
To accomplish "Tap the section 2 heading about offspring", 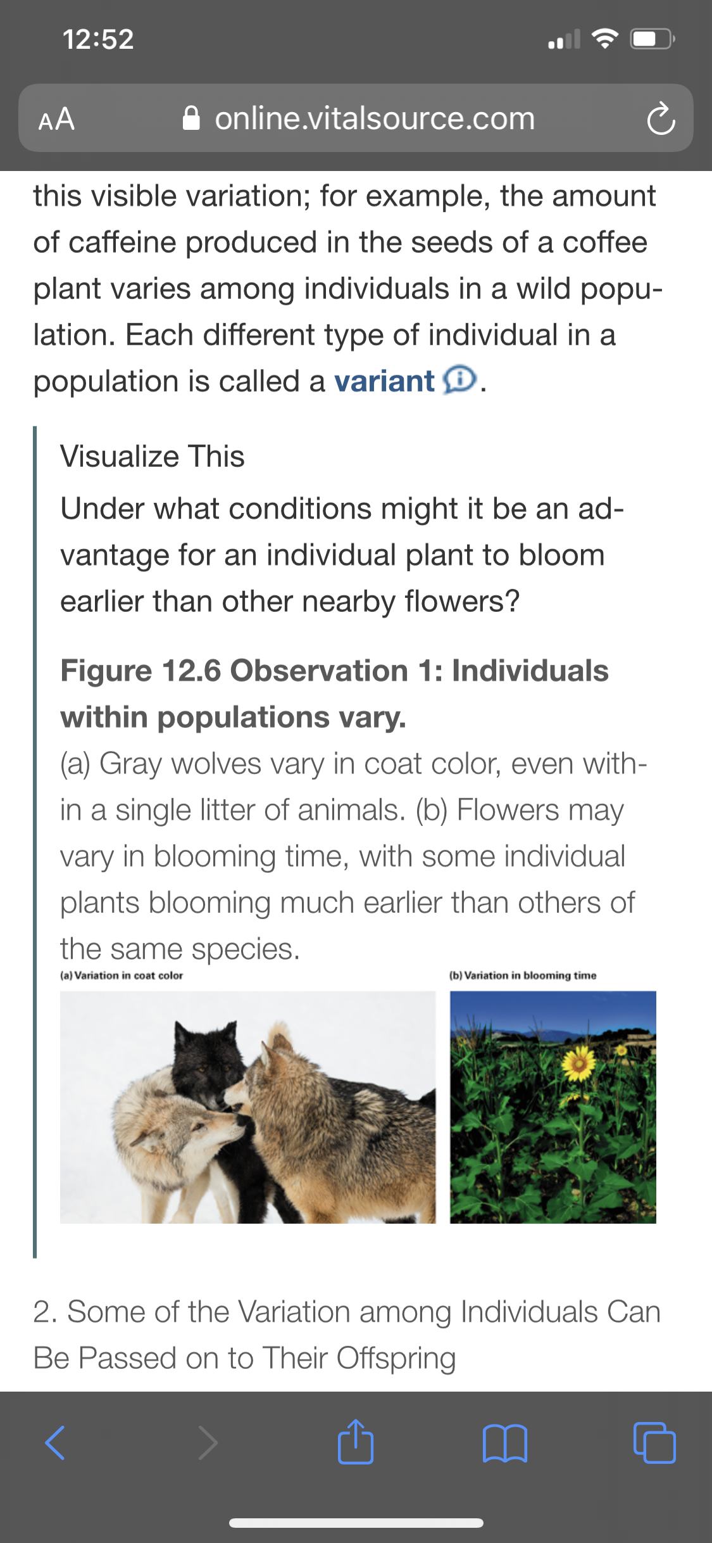I will pyautogui.click(x=347, y=1335).
